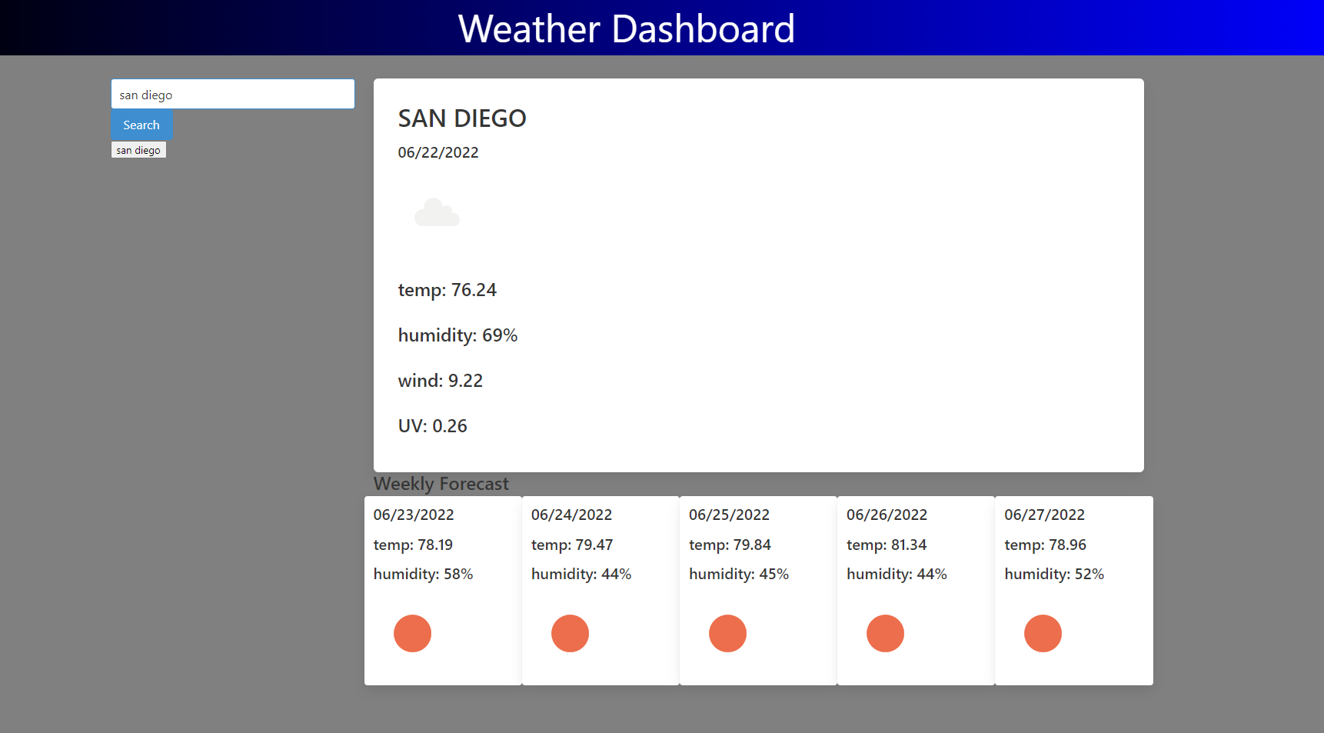Select the temp: 76.24 reading

coord(447,290)
